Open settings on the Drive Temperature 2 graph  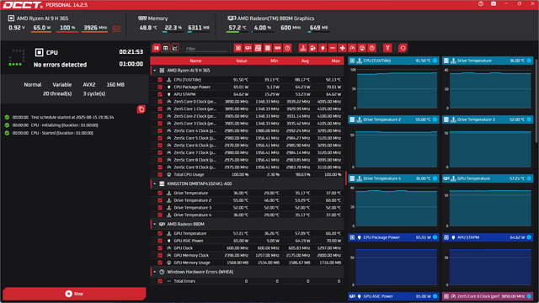[x=435, y=120]
